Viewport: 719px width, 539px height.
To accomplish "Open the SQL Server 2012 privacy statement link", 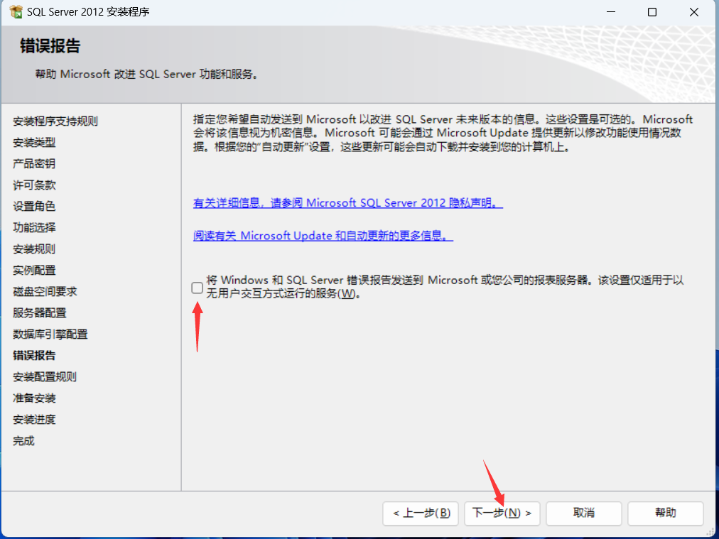I will point(348,202).
